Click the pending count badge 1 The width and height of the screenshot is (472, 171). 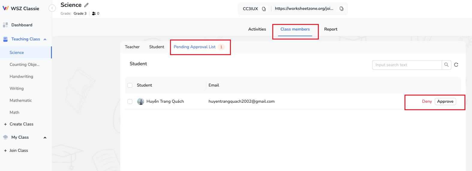(221, 47)
